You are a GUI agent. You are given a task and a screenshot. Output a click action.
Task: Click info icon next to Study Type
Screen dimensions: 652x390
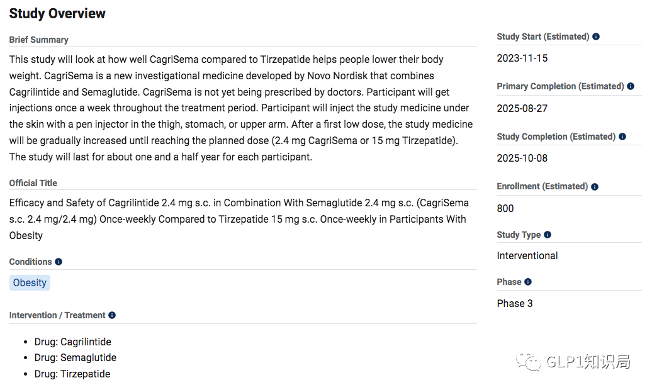pos(548,235)
